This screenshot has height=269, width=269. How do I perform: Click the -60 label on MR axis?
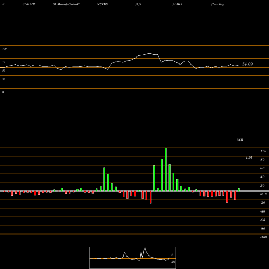[263, 220]
